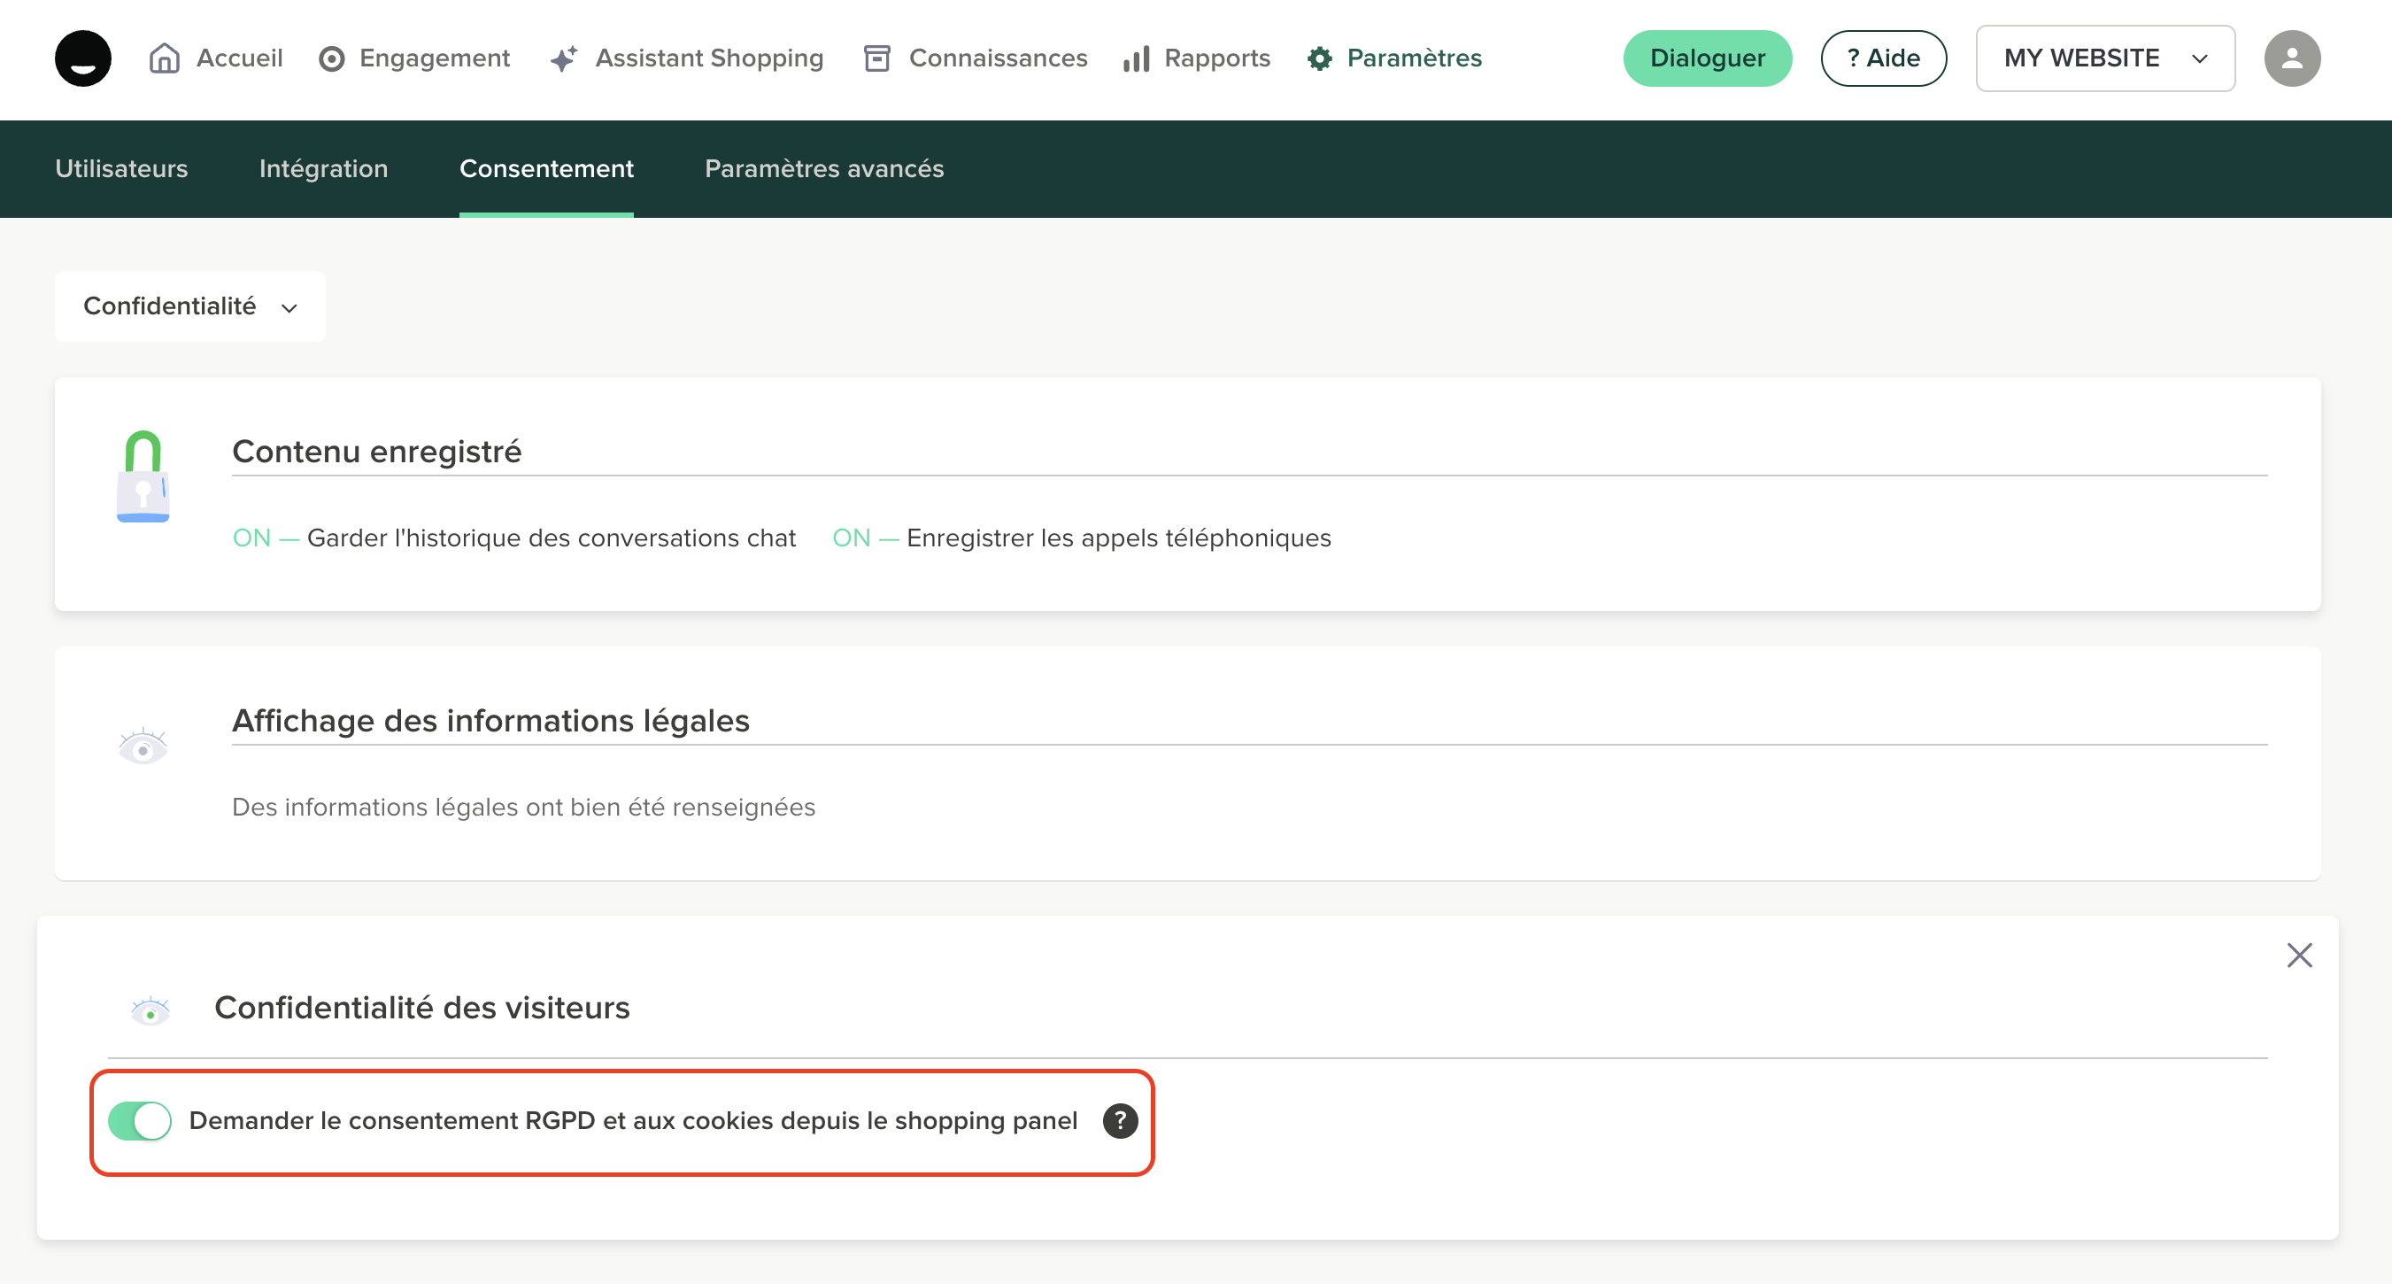Screen dimensions: 2392x1284
Task: Switch to the Utilisateurs tab
Action: click(x=121, y=169)
